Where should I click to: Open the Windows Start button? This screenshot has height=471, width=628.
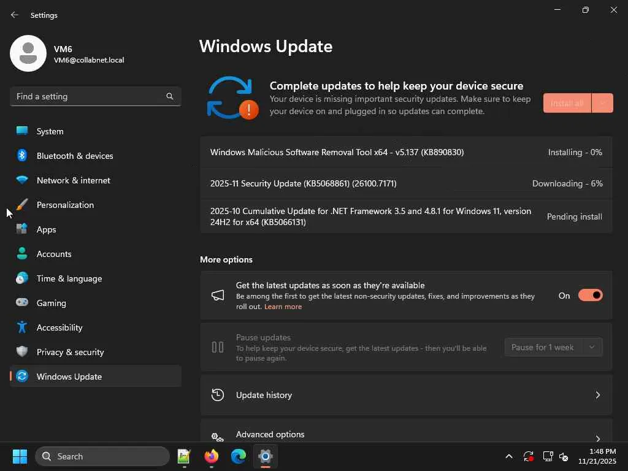20,456
